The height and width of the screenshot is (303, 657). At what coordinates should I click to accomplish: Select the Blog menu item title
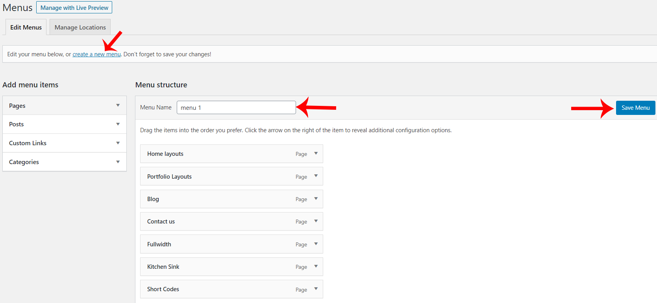(x=153, y=199)
